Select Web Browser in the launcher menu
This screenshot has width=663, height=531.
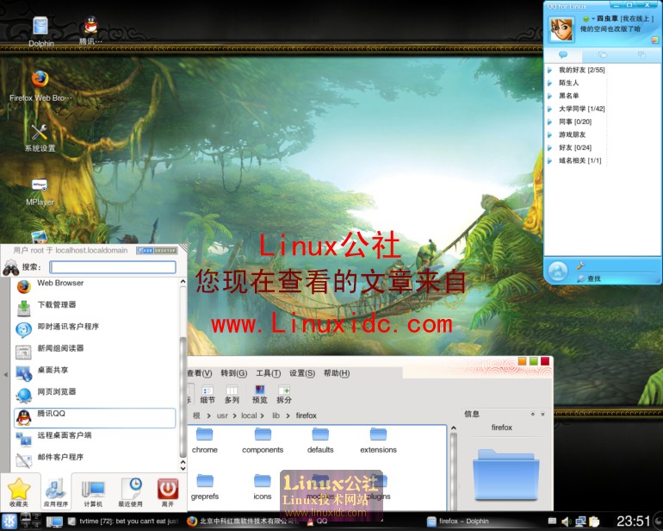(x=95, y=286)
